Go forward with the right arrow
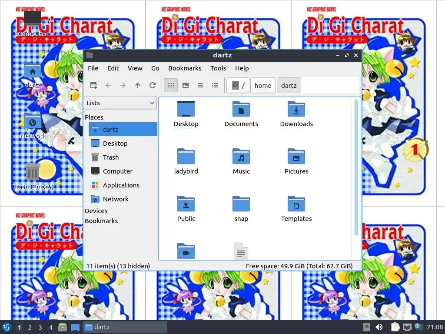This screenshot has width=445, height=334. (x=123, y=85)
